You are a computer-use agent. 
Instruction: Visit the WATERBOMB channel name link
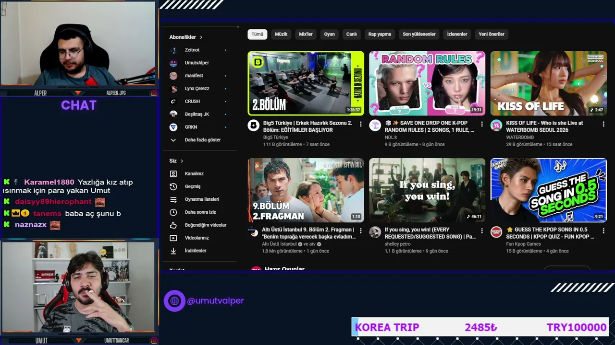point(520,138)
